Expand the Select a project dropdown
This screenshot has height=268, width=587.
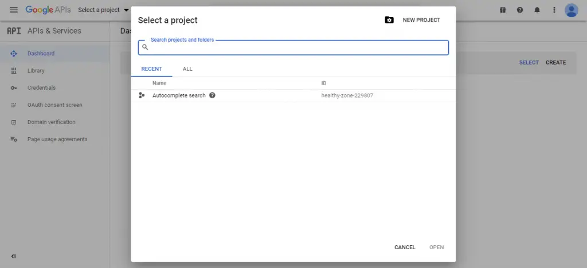(x=103, y=10)
